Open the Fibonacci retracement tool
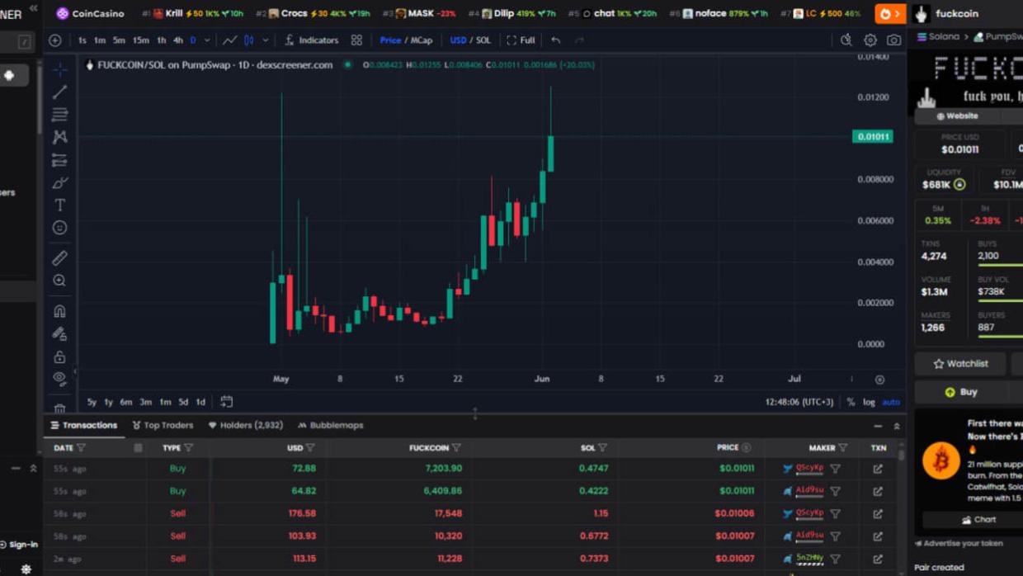This screenshot has width=1023, height=576. [x=59, y=115]
